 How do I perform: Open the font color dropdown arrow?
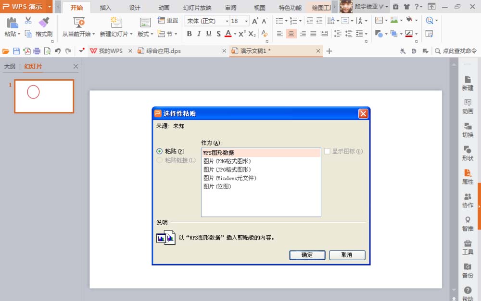[235, 34]
